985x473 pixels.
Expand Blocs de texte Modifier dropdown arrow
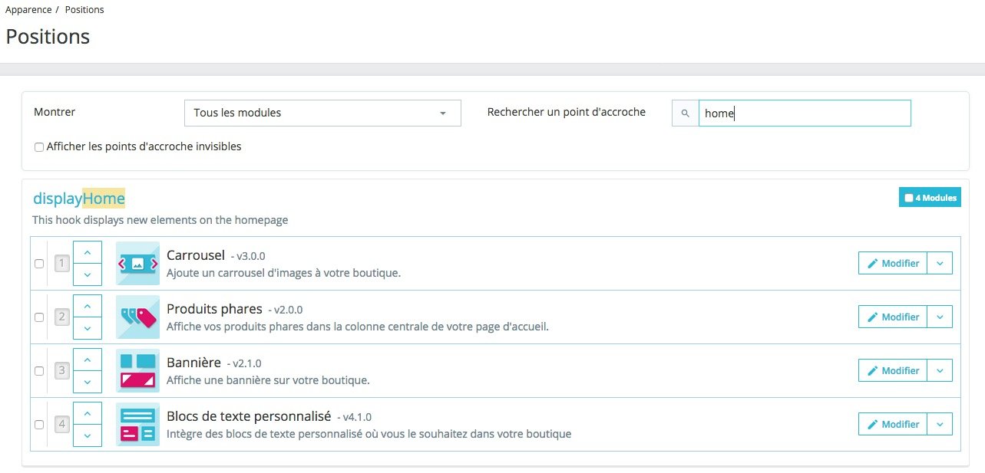(x=940, y=424)
